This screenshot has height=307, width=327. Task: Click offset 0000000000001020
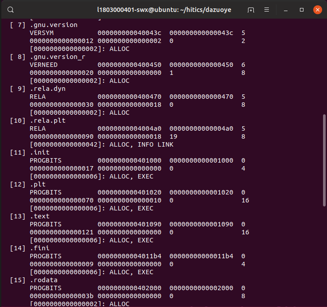click(x=201, y=192)
